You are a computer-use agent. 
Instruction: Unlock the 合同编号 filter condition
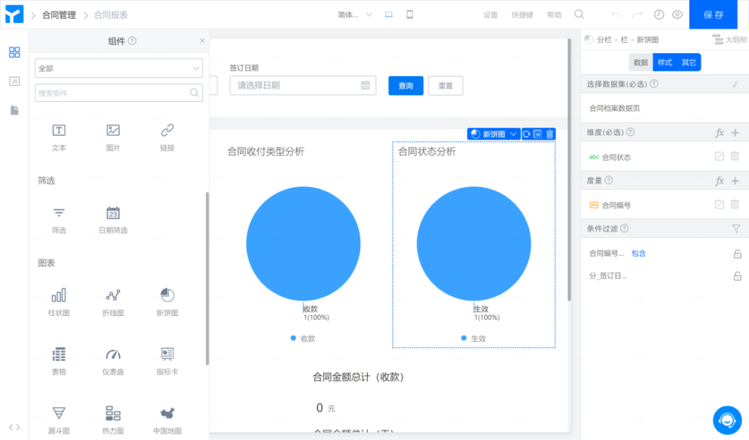[737, 253]
